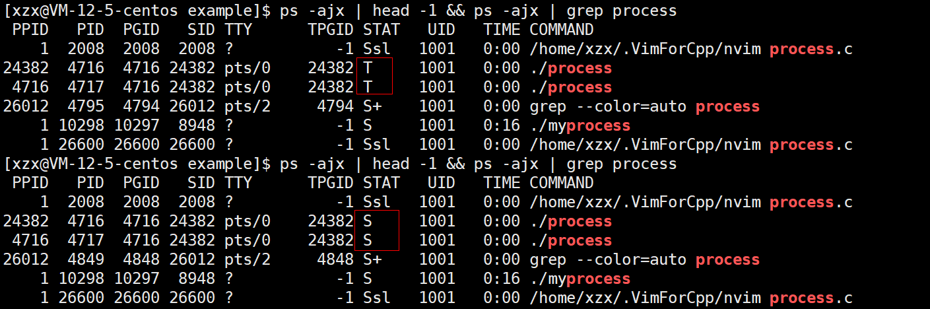Click SID 26012 in PID 4849 row

click(192, 259)
